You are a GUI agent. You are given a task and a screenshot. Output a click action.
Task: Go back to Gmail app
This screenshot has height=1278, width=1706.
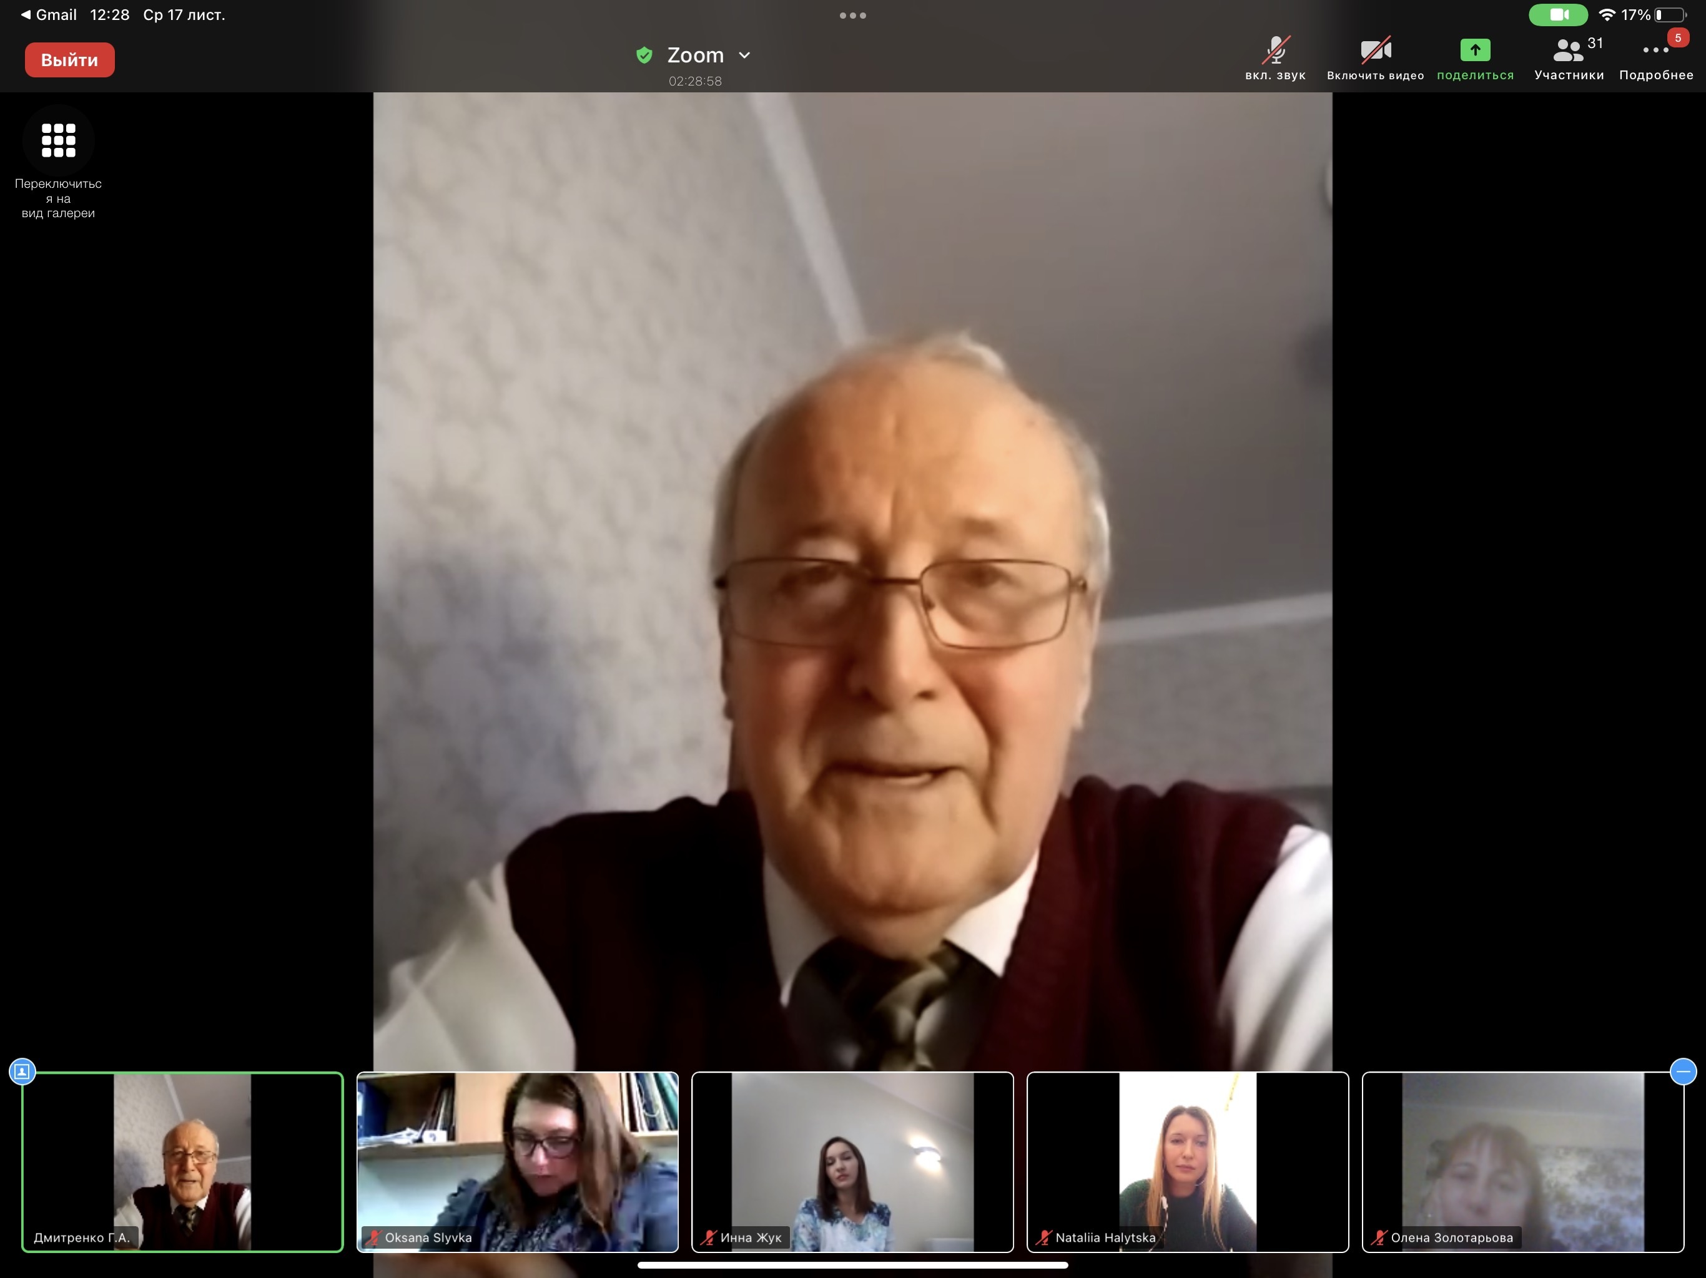48,14
